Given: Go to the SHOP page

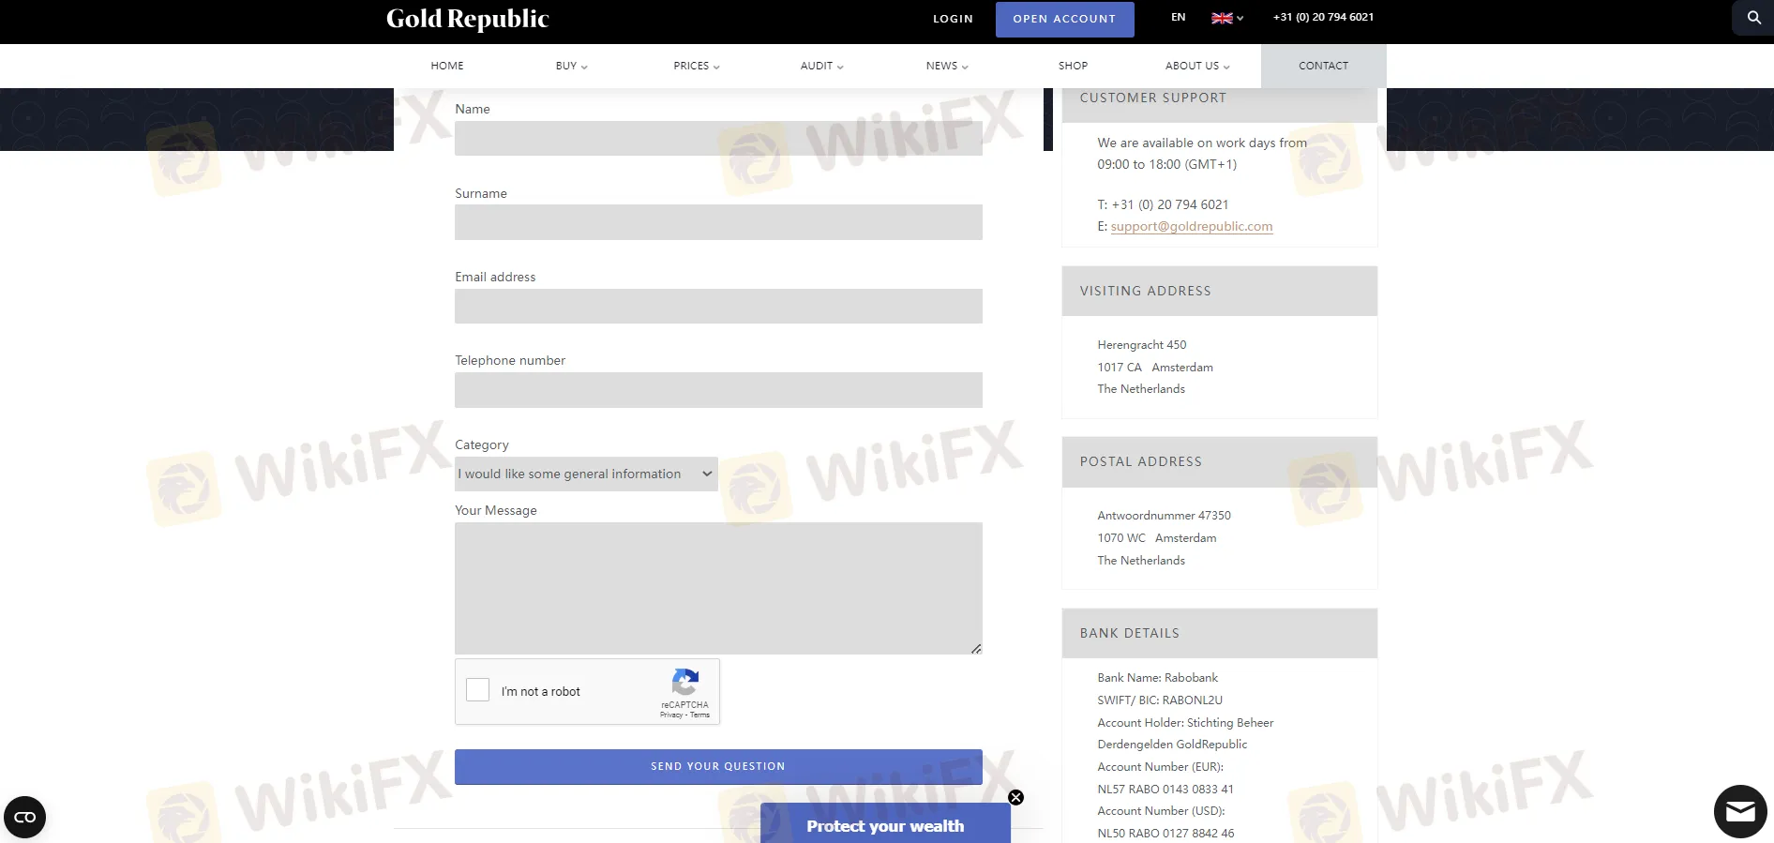Looking at the screenshot, I should [1073, 66].
